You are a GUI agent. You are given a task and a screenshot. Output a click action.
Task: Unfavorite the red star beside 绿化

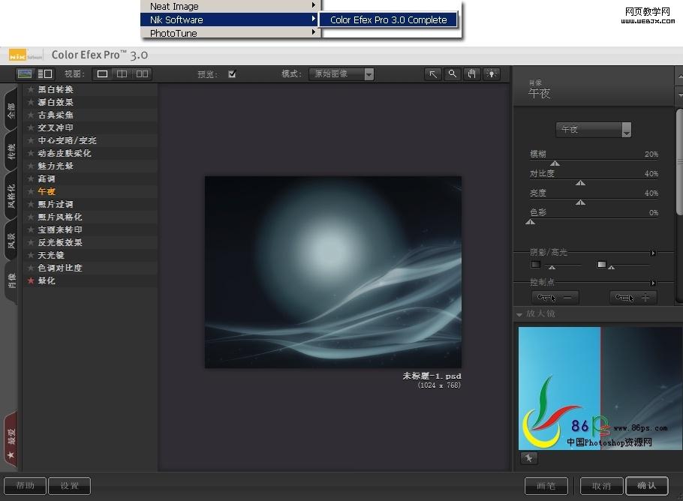tap(31, 280)
